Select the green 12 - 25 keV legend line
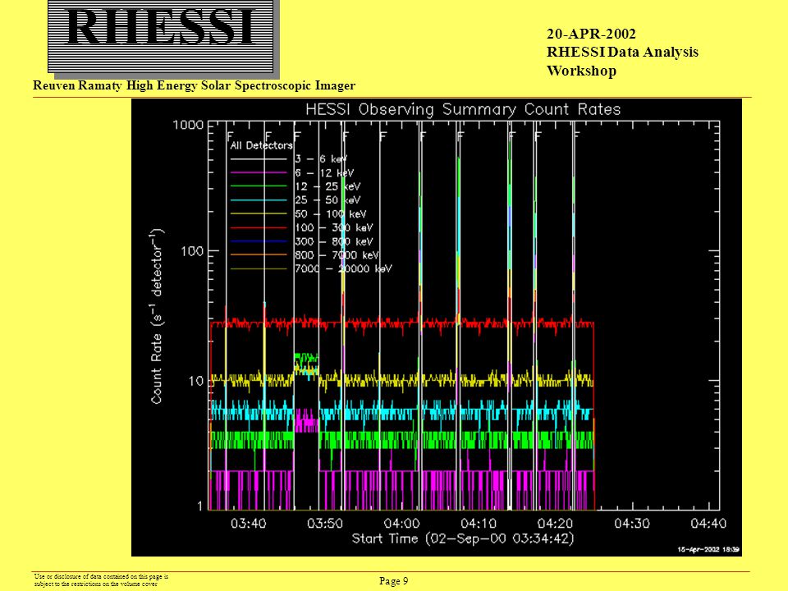788x591 pixels. [259, 186]
